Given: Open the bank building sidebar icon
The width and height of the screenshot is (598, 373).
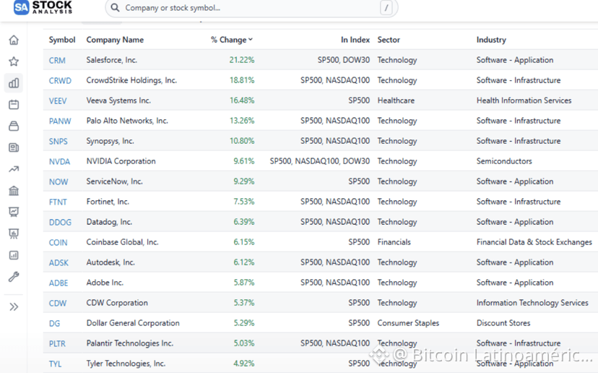Looking at the screenshot, I should click(x=14, y=191).
